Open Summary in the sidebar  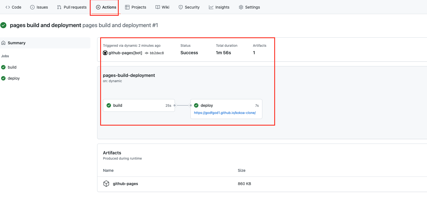(45, 43)
